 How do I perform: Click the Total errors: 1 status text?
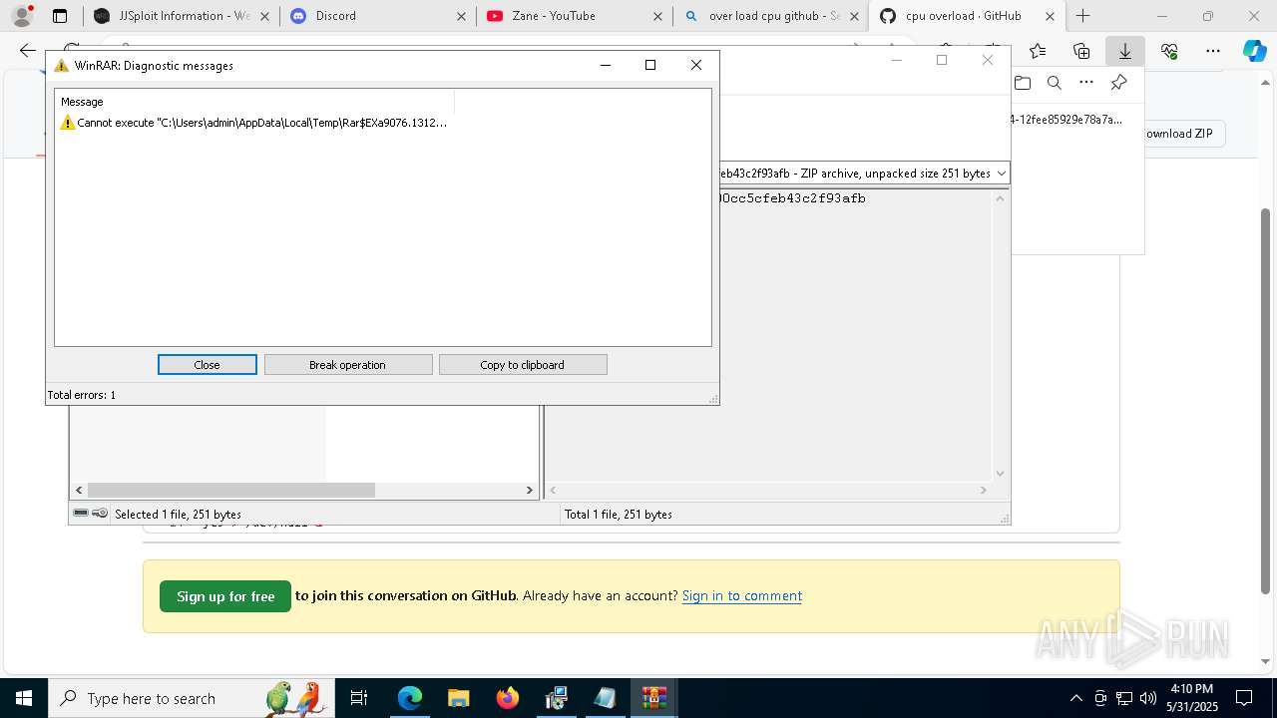82,395
